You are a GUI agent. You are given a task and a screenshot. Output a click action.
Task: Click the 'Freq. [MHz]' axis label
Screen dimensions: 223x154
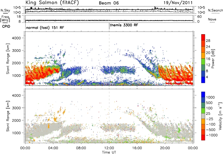(5, 19)
